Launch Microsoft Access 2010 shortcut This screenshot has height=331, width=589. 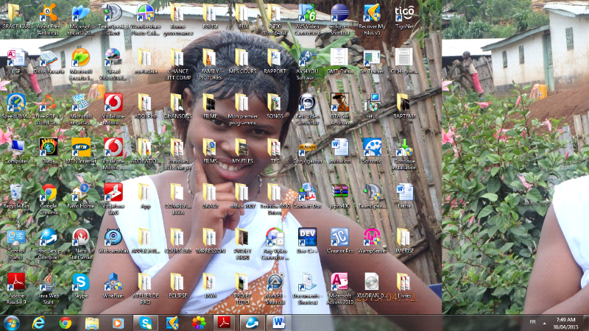coord(339,282)
